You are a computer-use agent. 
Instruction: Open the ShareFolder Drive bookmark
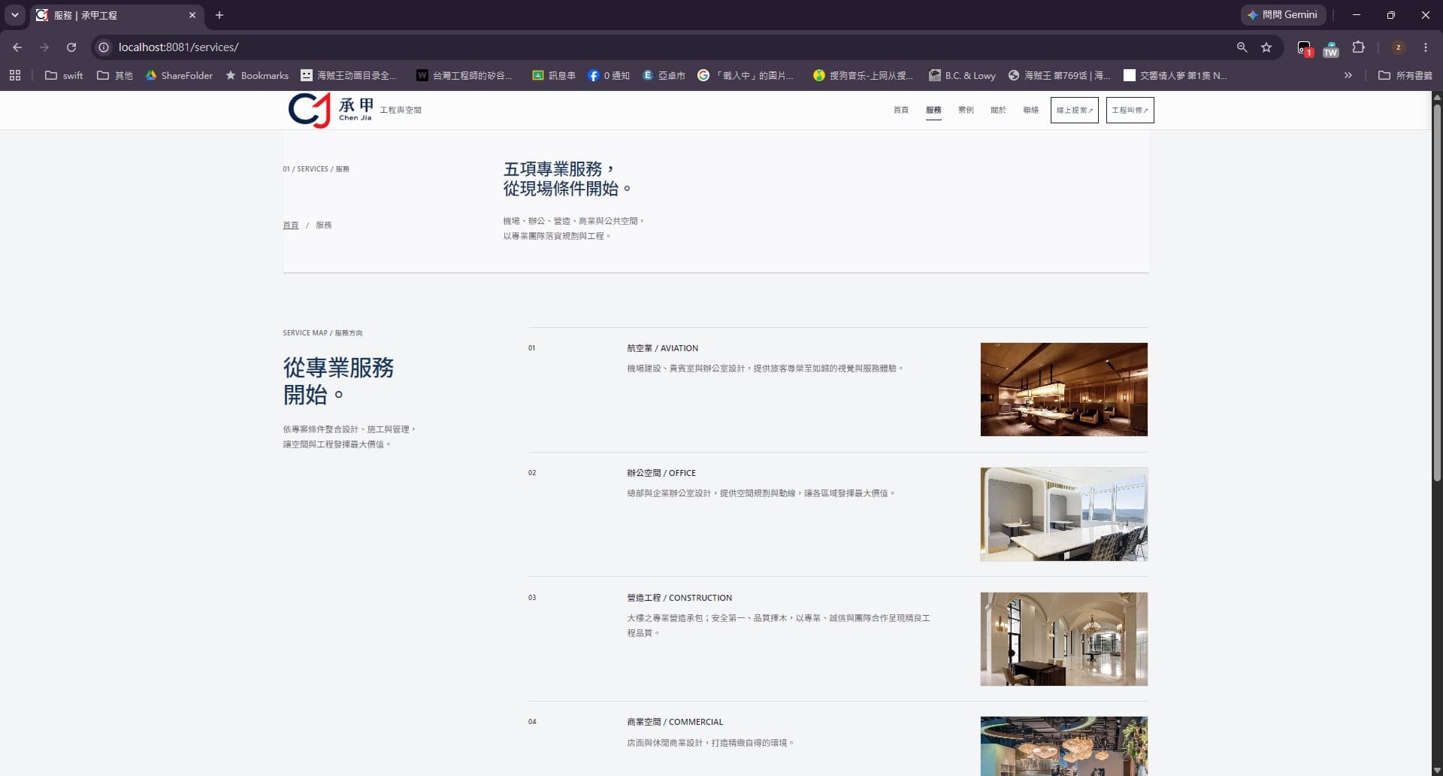click(x=179, y=75)
